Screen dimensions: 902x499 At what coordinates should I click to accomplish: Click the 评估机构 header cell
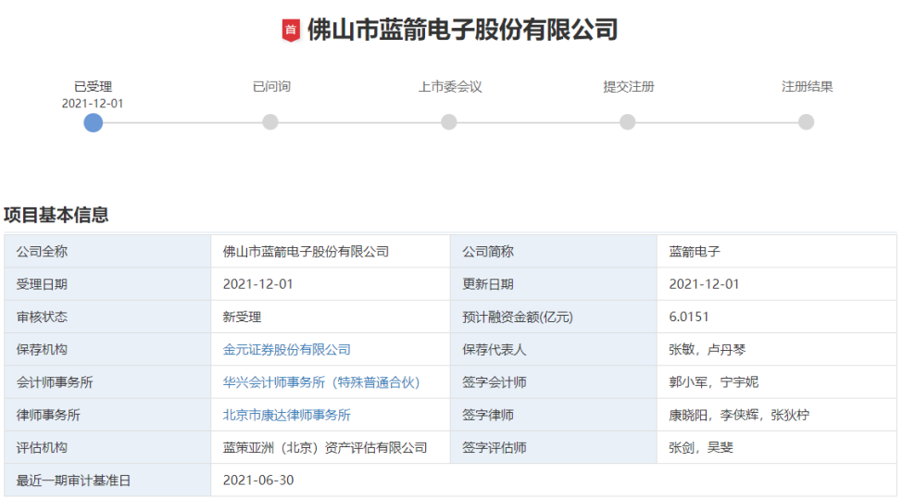coord(107,448)
